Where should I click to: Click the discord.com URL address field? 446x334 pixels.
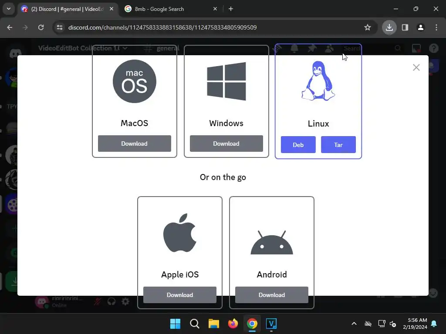[x=162, y=27]
